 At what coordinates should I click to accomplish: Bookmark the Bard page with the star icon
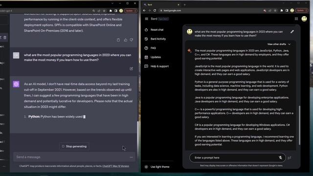pos(275,10)
